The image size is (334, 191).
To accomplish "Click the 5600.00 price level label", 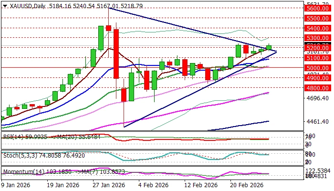I will (319, 9).
